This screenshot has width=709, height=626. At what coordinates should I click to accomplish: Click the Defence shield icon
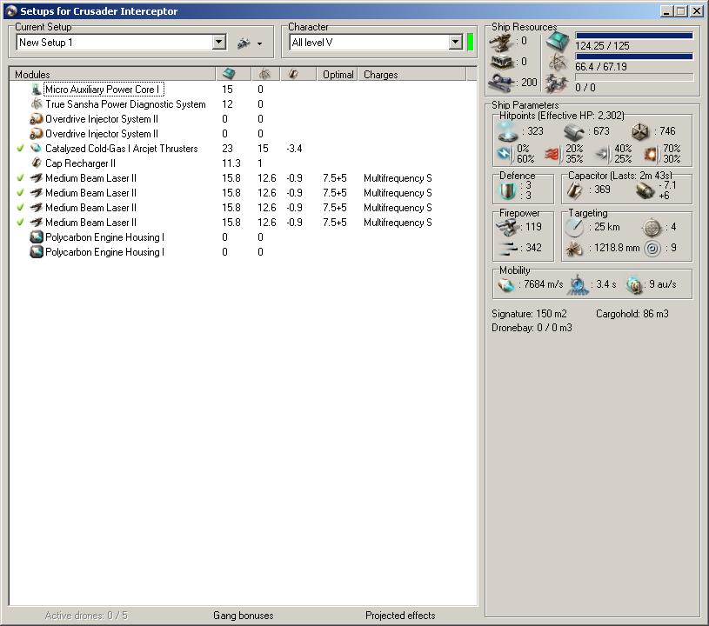pos(506,191)
